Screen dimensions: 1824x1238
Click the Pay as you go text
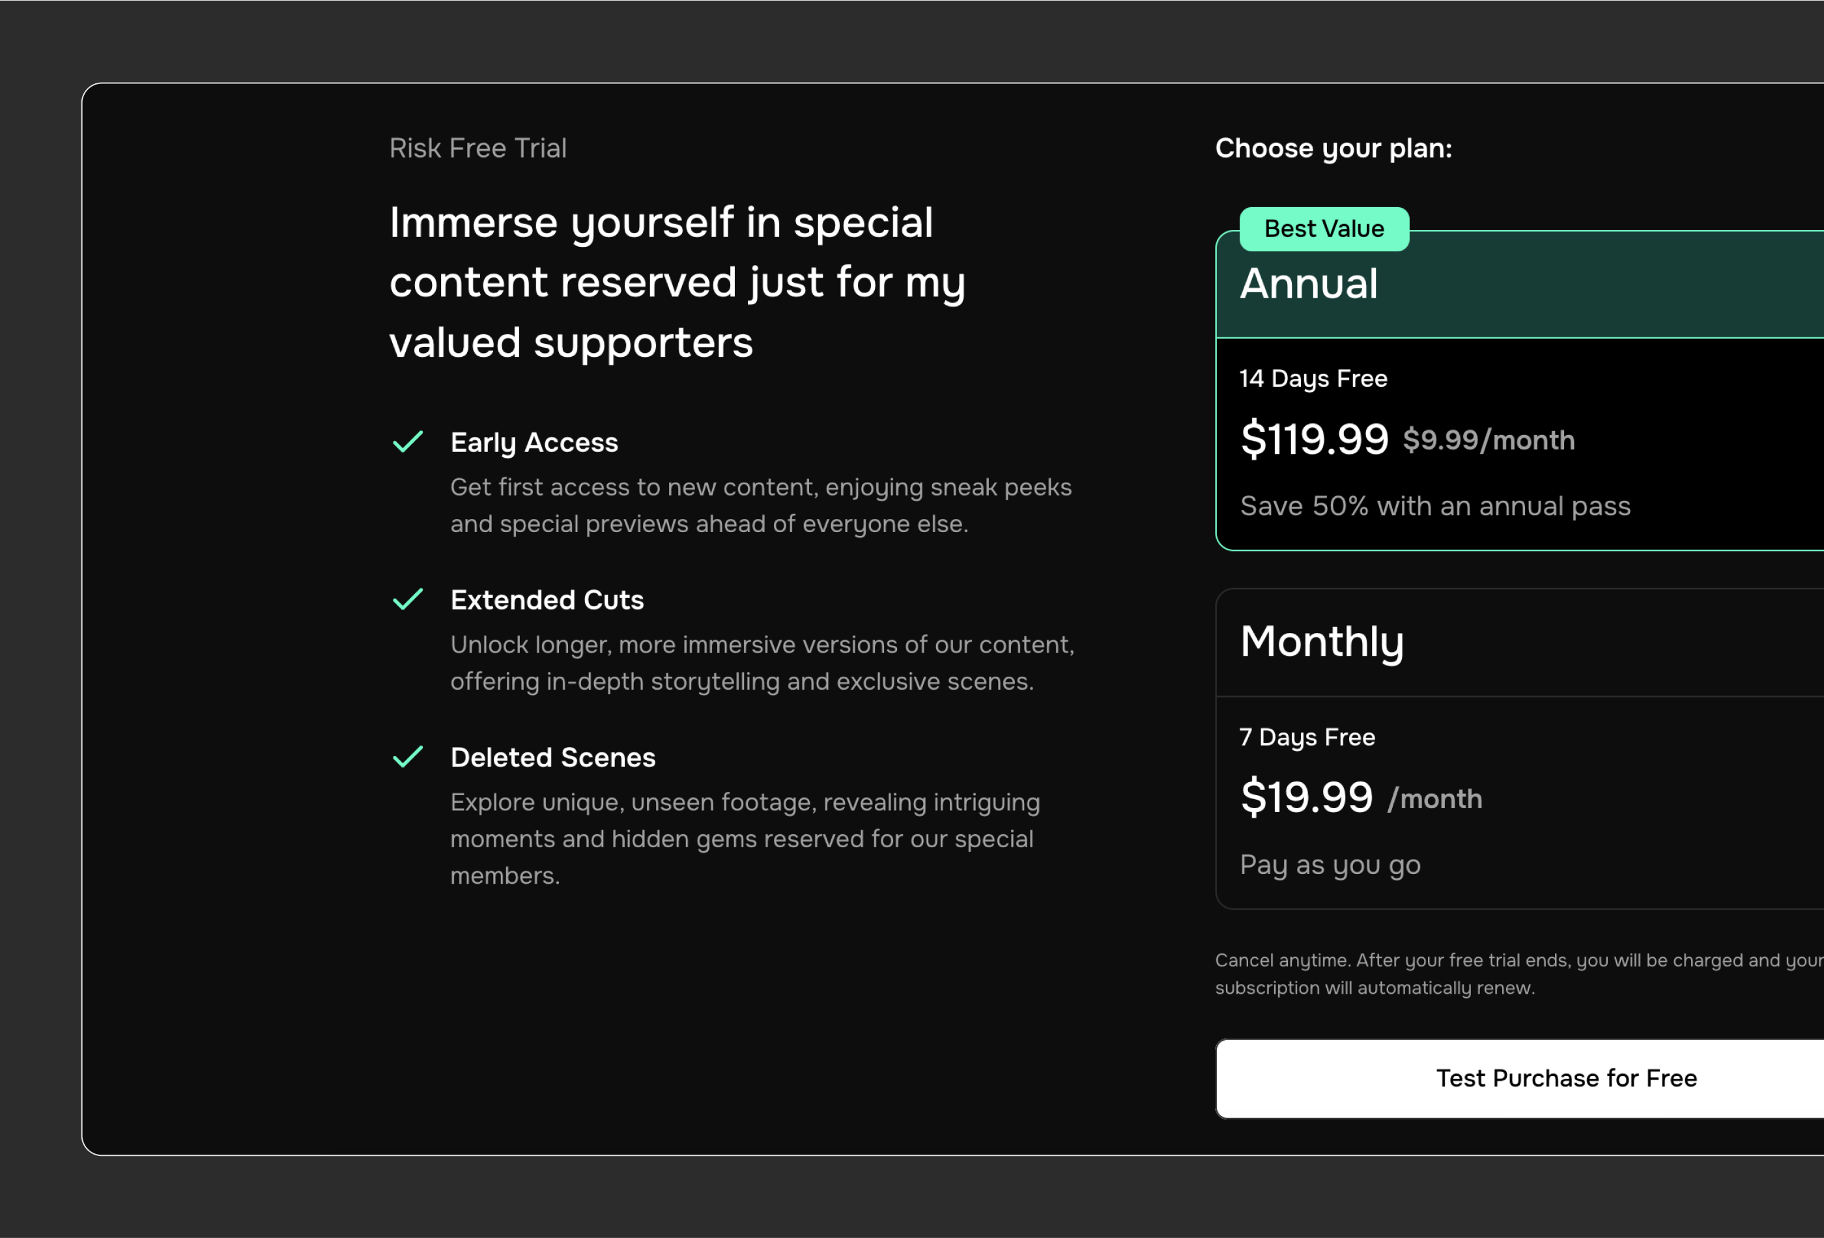[1330, 865]
